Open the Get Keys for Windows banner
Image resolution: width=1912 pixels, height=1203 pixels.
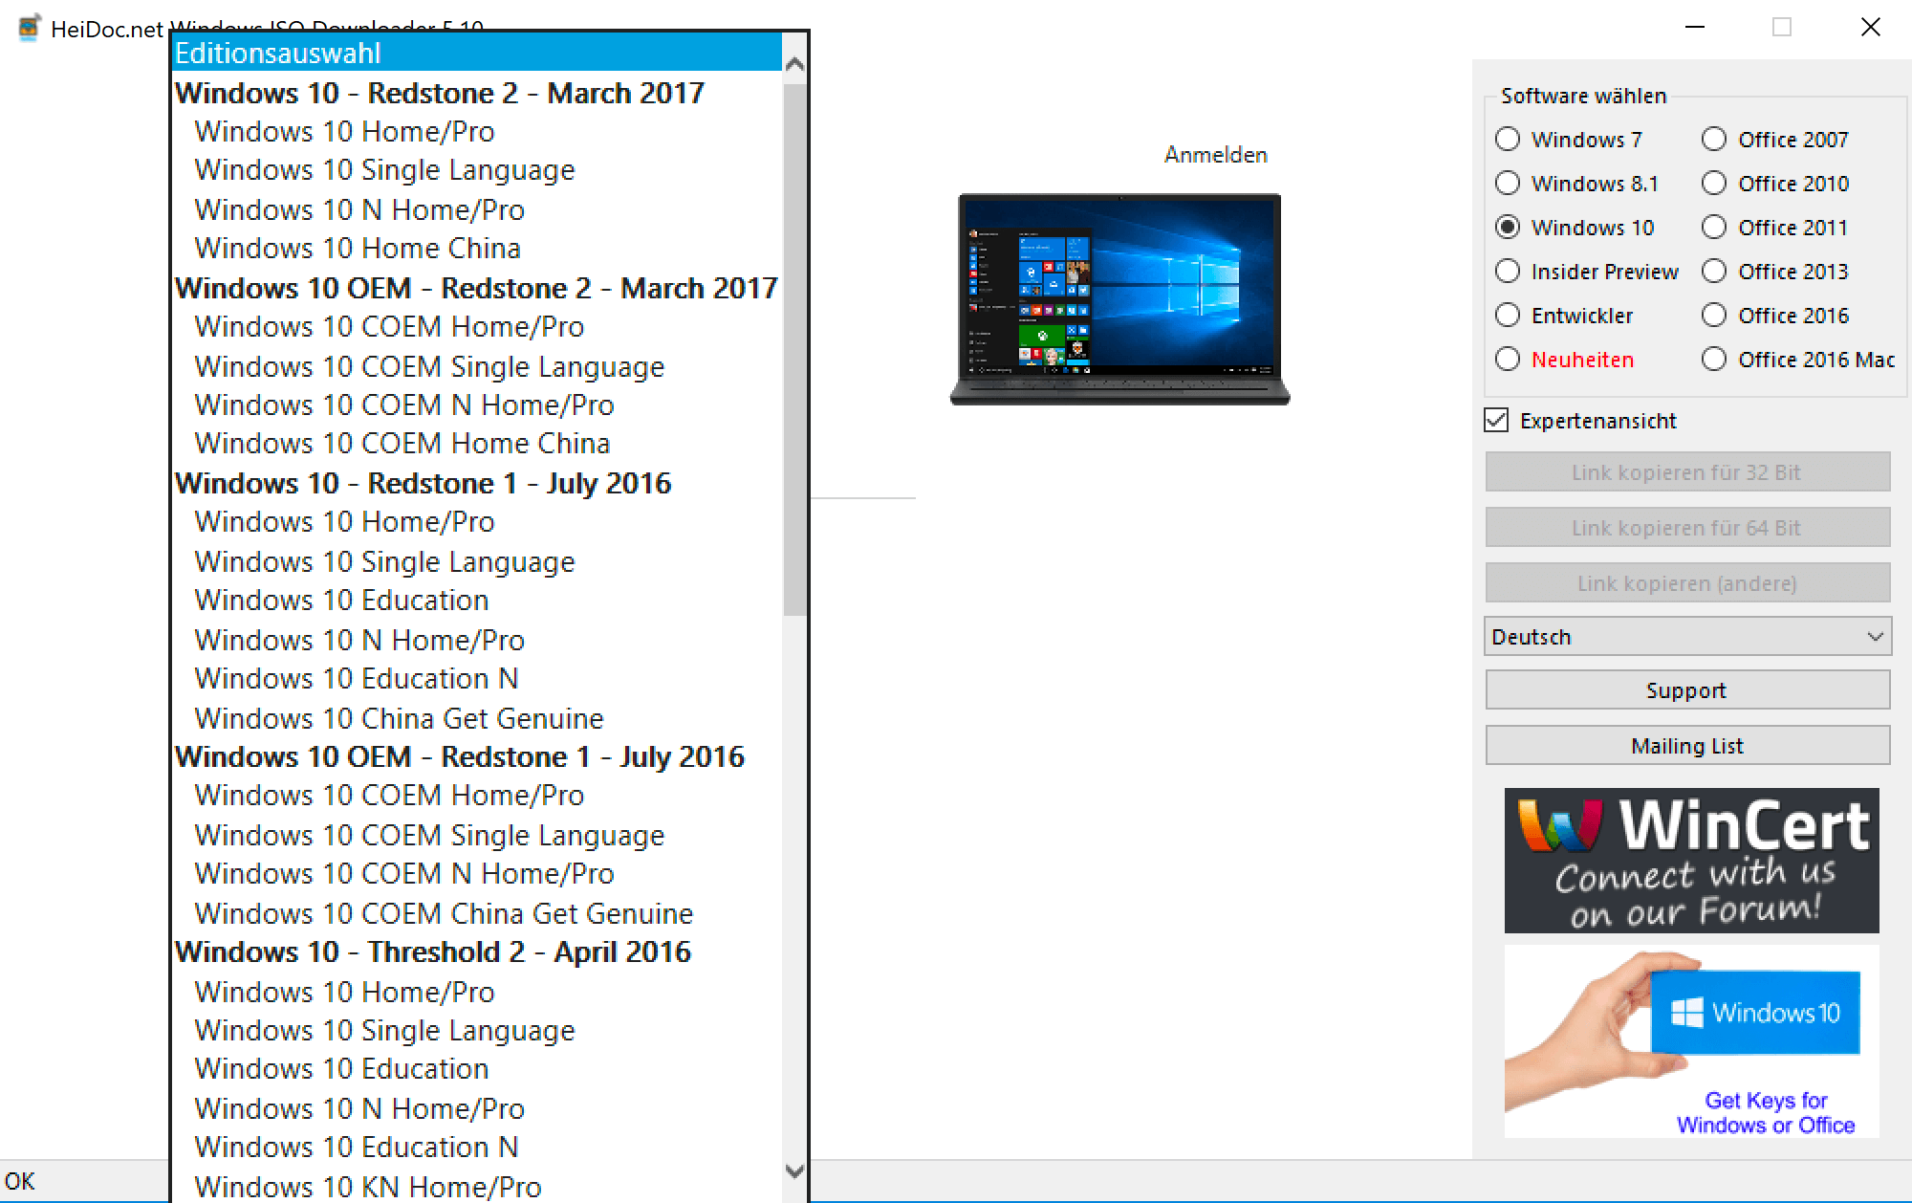point(1691,1041)
